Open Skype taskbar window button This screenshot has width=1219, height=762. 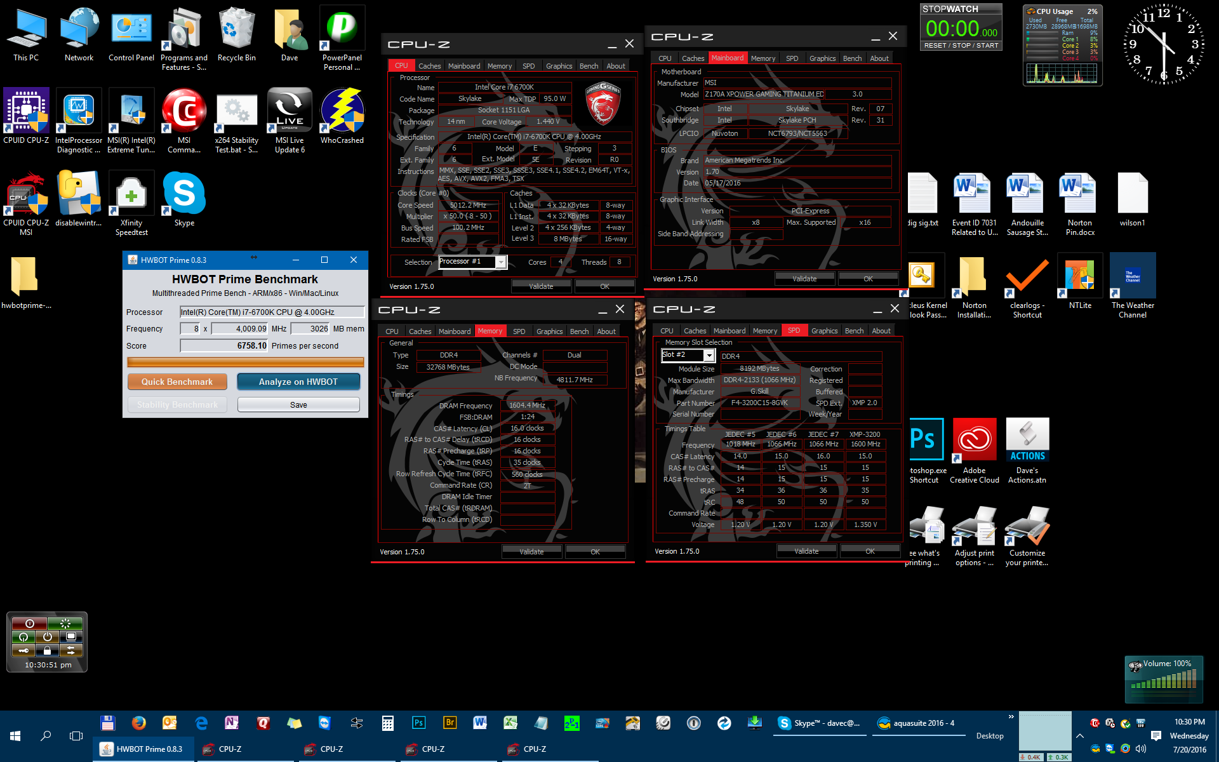coord(819,723)
